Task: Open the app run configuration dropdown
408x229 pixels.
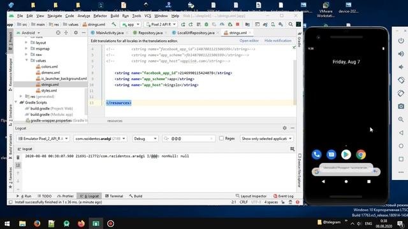Action: pos(131,24)
